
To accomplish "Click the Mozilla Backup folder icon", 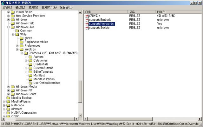I will pyautogui.click(x=8, y=98).
